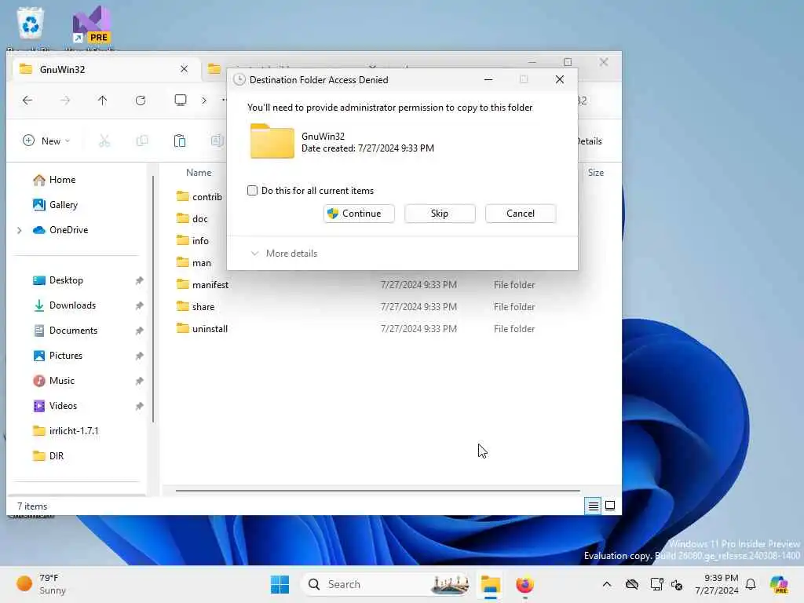Unpin Desktop via its pin icon
Viewport: 804px width, 603px height.
tap(139, 280)
